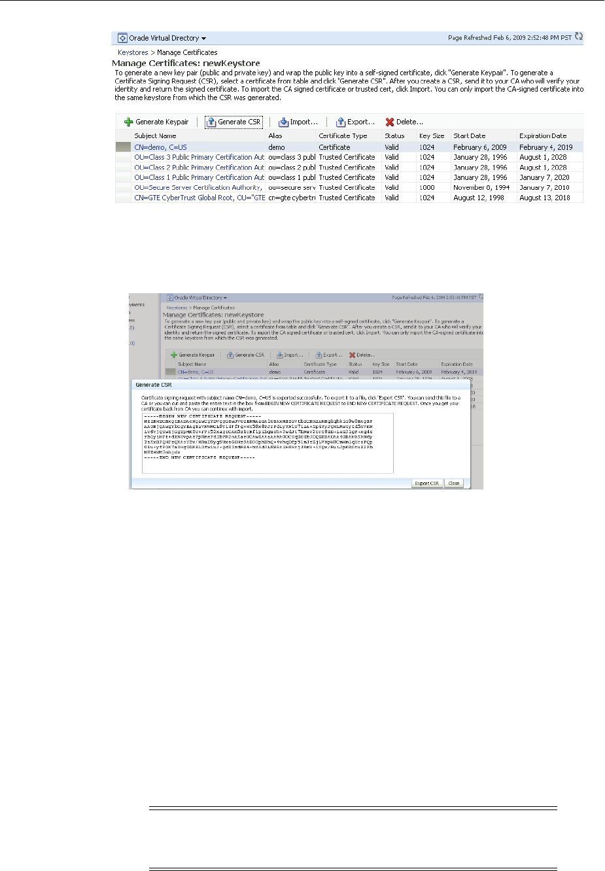Click the 'ou=class 3 publ' alias cell
The image size is (605, 871).
click(292, 157)
